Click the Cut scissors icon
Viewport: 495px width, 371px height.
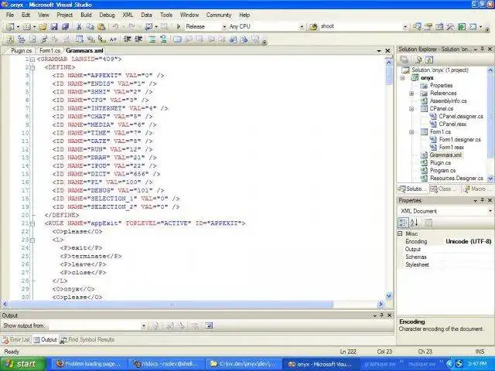click(79, 27)
